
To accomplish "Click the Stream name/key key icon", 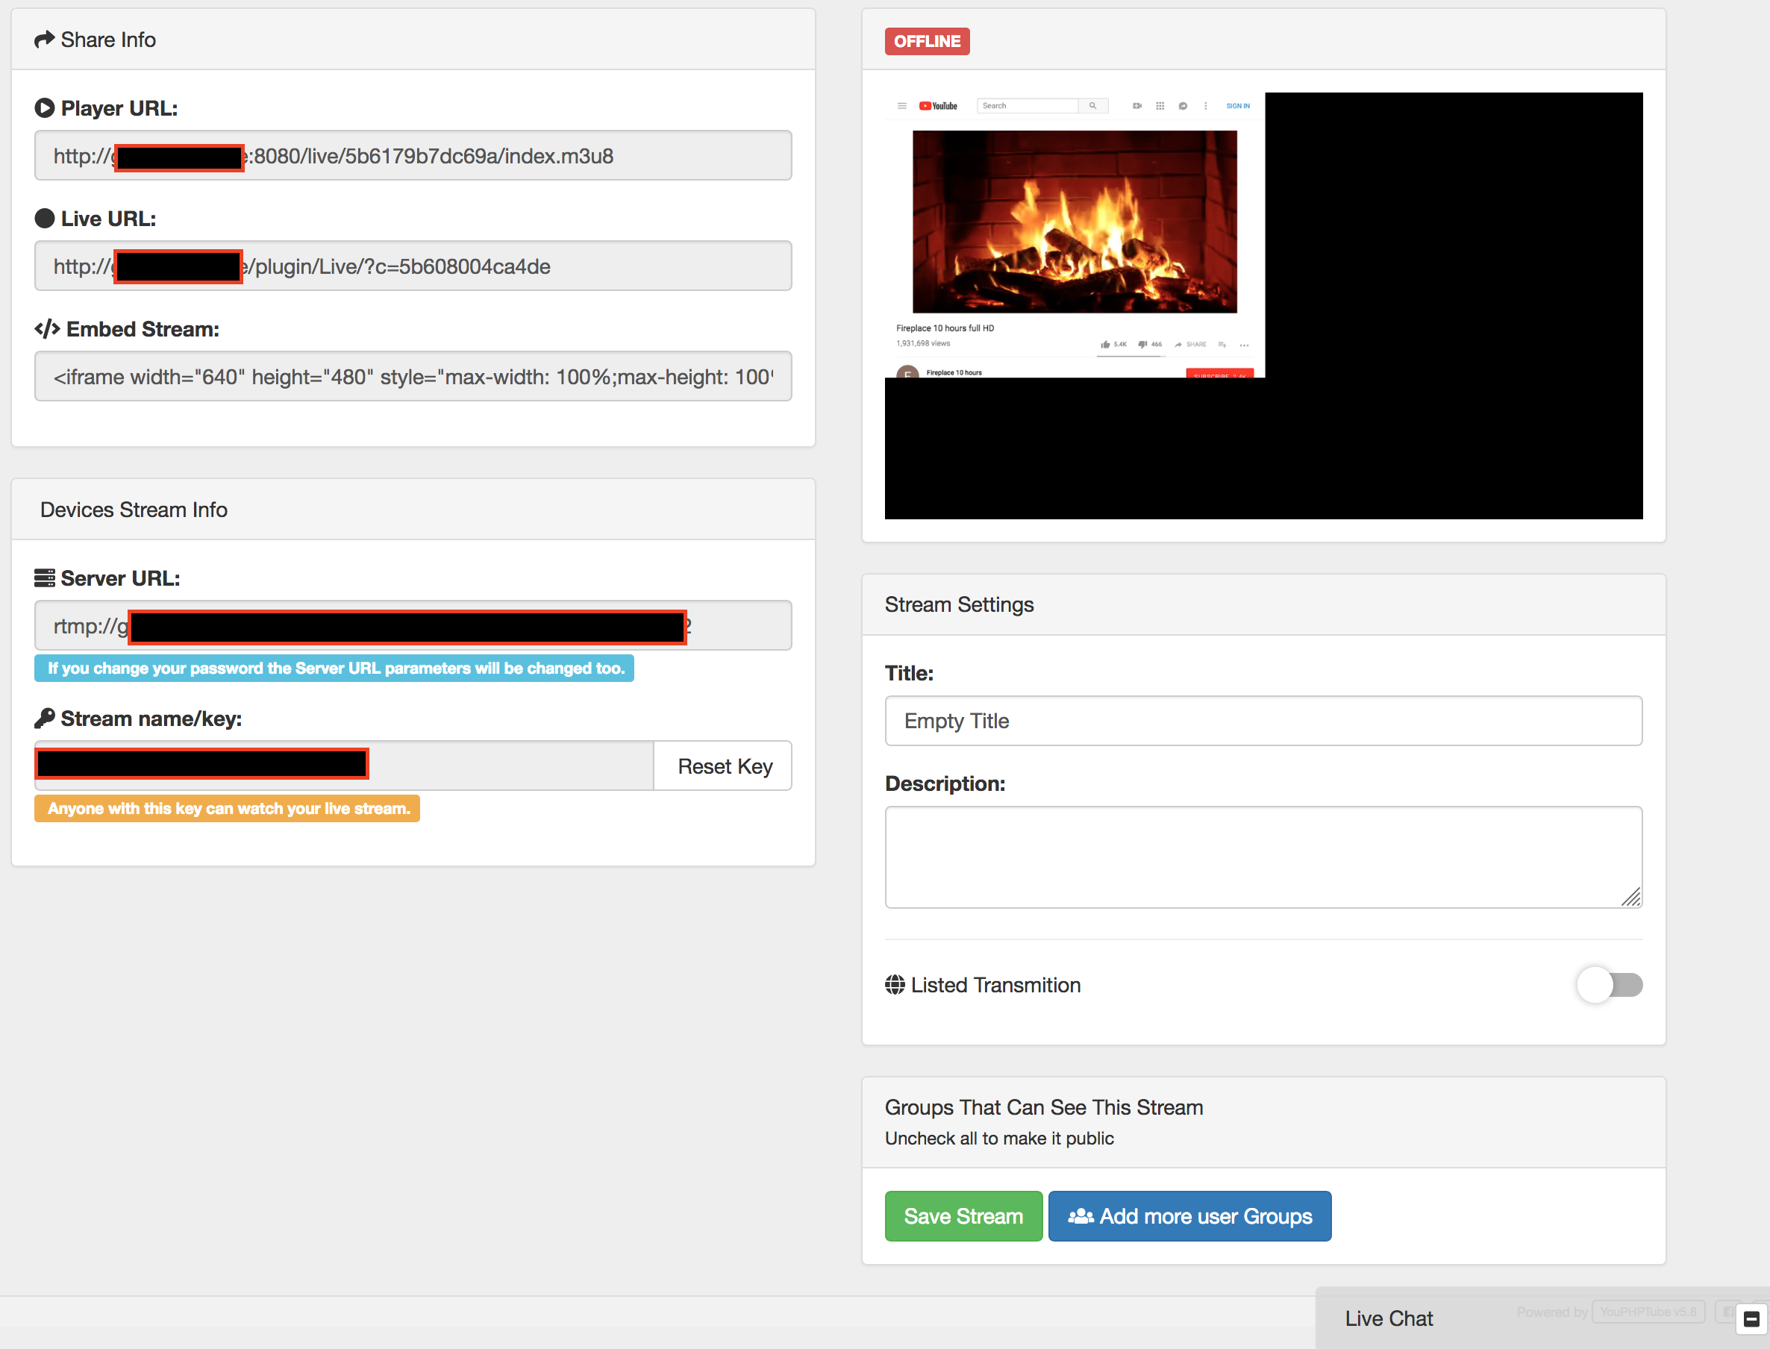I will pyautogui.click(x=45, y=718).
